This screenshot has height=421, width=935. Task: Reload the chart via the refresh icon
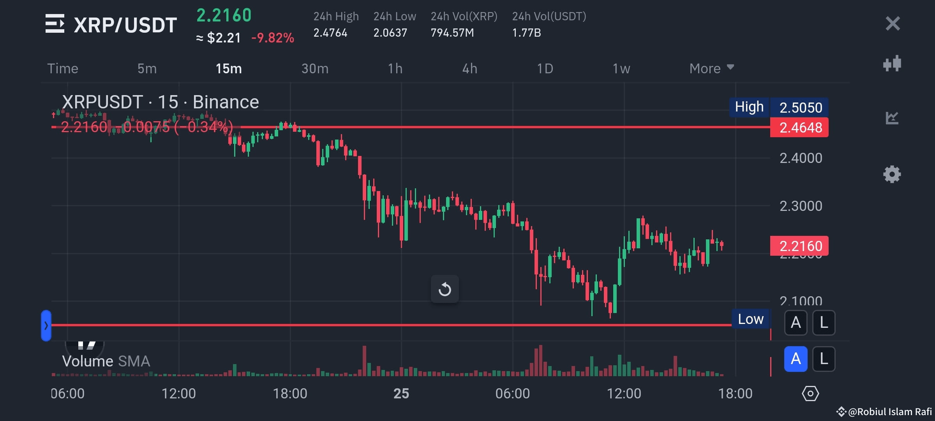[x=445, y=289]
